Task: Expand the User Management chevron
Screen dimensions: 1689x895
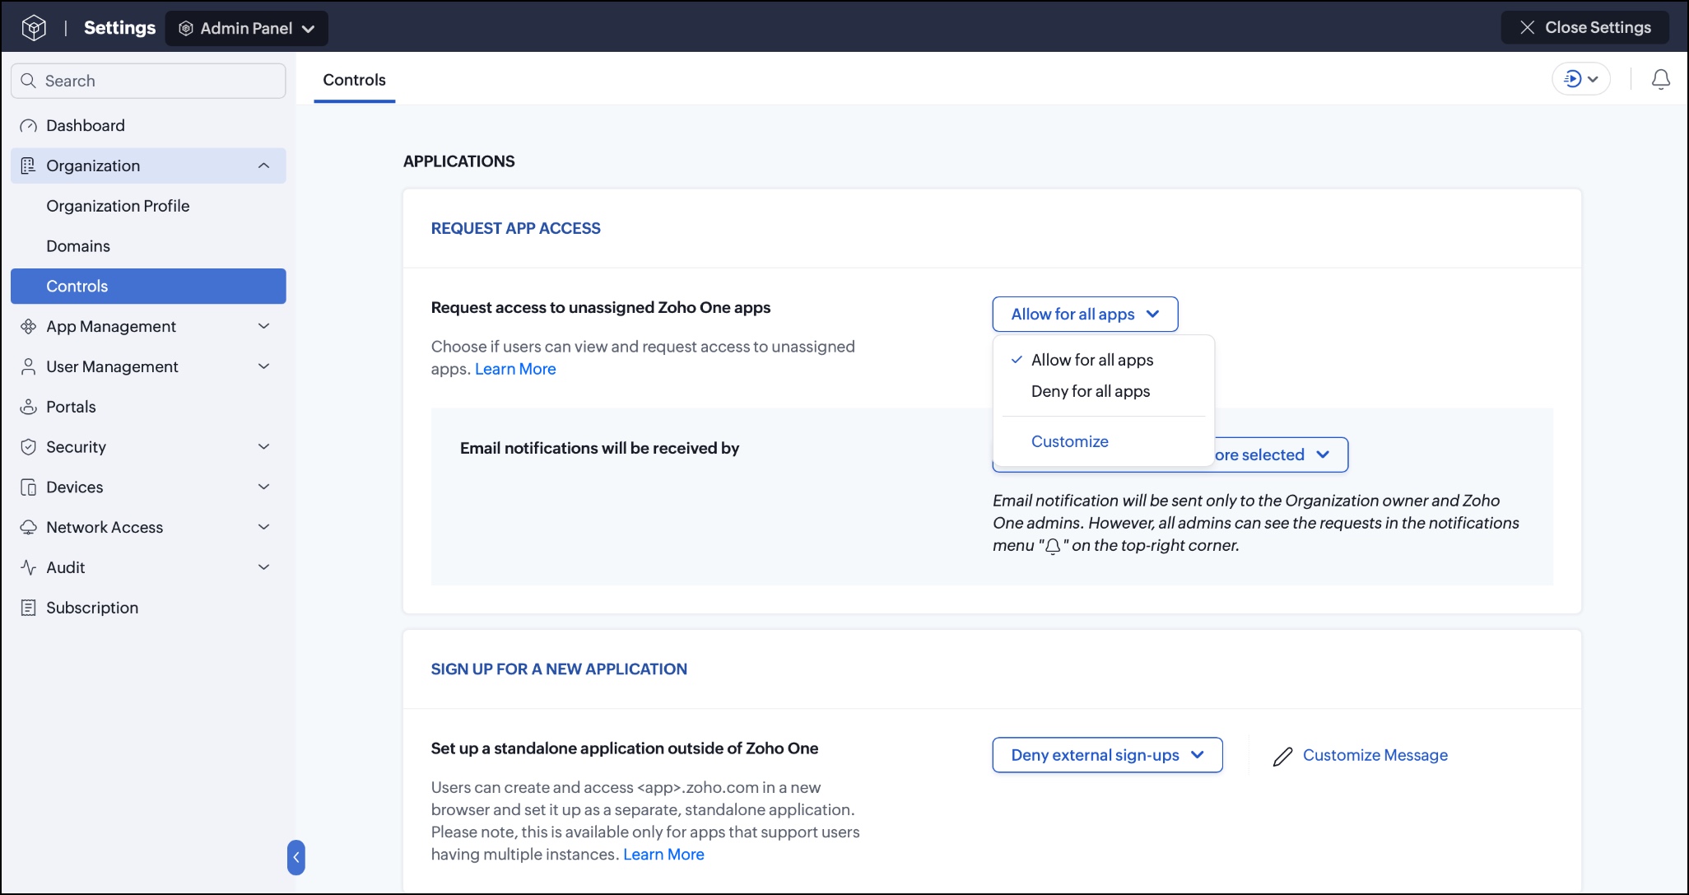Action: pos(263,366)
